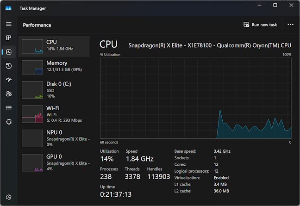Maximize the Task Manager window
300x206 pixels.
(x=275, y=5)
